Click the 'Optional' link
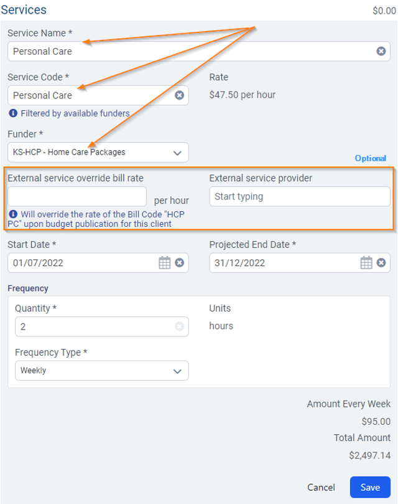The image size is (398, 504). tap(370, 158)
